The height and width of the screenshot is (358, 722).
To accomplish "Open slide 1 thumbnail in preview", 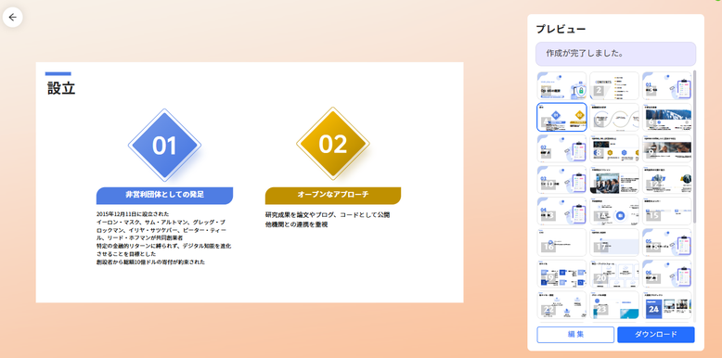I will pos(561,86).
